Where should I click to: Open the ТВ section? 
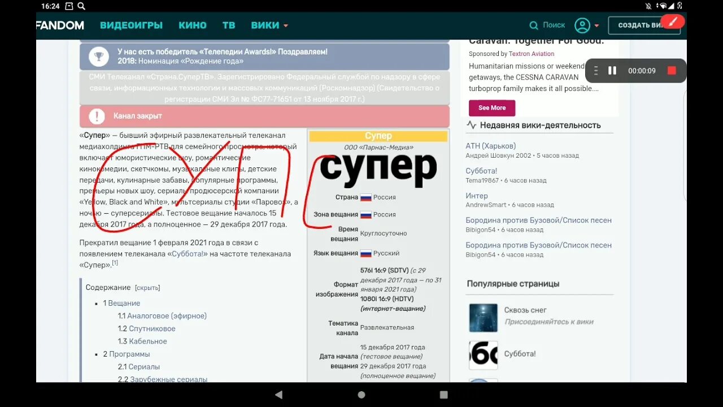click(229, 25)
